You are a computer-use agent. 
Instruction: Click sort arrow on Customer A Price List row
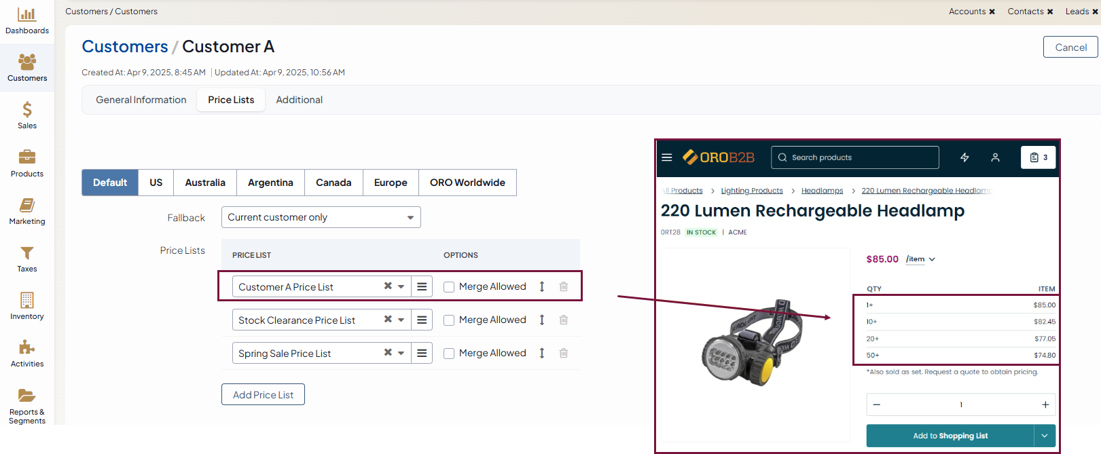point(542,286)
